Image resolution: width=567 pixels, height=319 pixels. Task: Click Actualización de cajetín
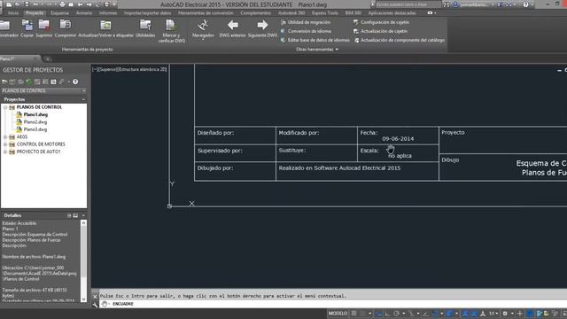(x=380, y=31)
